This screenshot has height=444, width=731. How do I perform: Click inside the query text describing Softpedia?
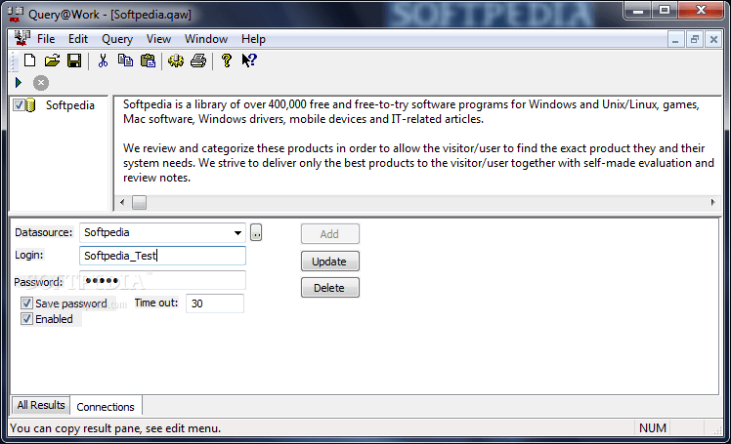(418, 141)
